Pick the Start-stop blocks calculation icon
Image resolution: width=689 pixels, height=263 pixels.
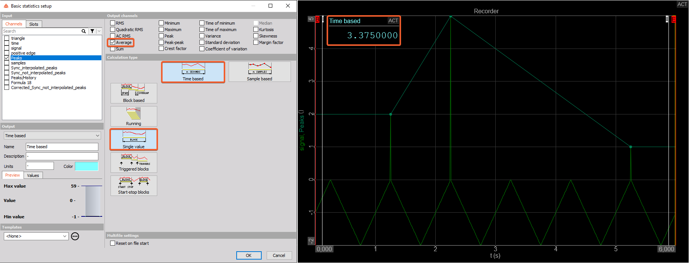tap(134, 186)
